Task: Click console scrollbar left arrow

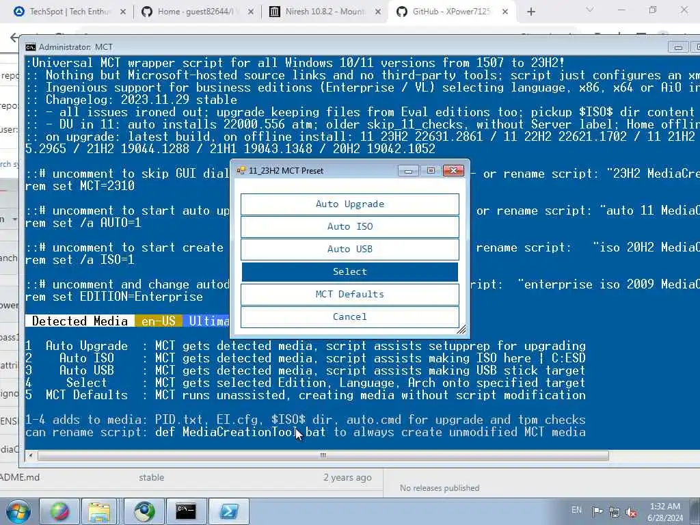Action: (x=30, y=455)
